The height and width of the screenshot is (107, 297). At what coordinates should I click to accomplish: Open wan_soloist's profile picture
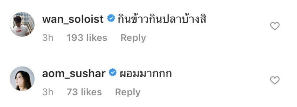[22, 24]
